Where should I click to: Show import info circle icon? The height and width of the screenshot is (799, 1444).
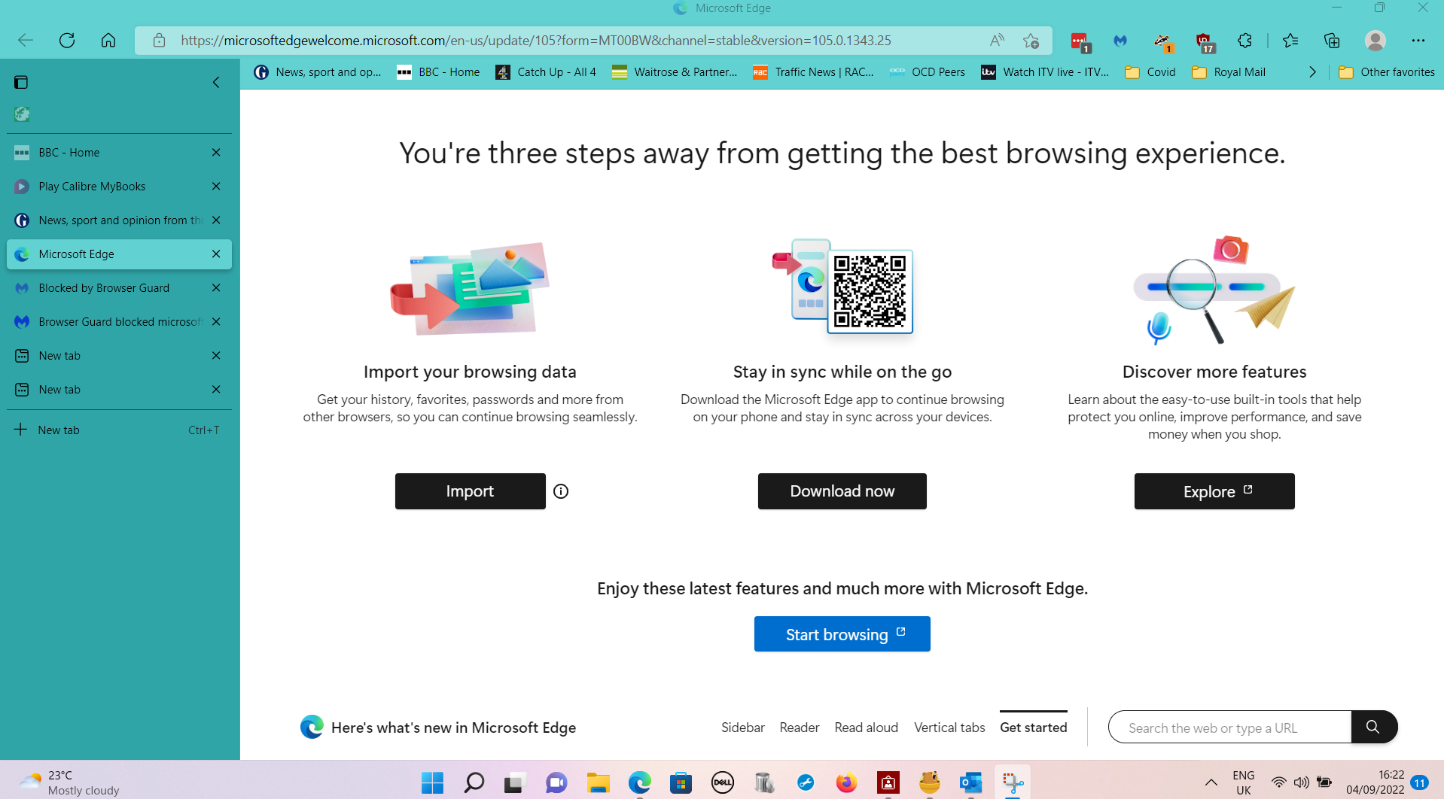click(561, 491)
